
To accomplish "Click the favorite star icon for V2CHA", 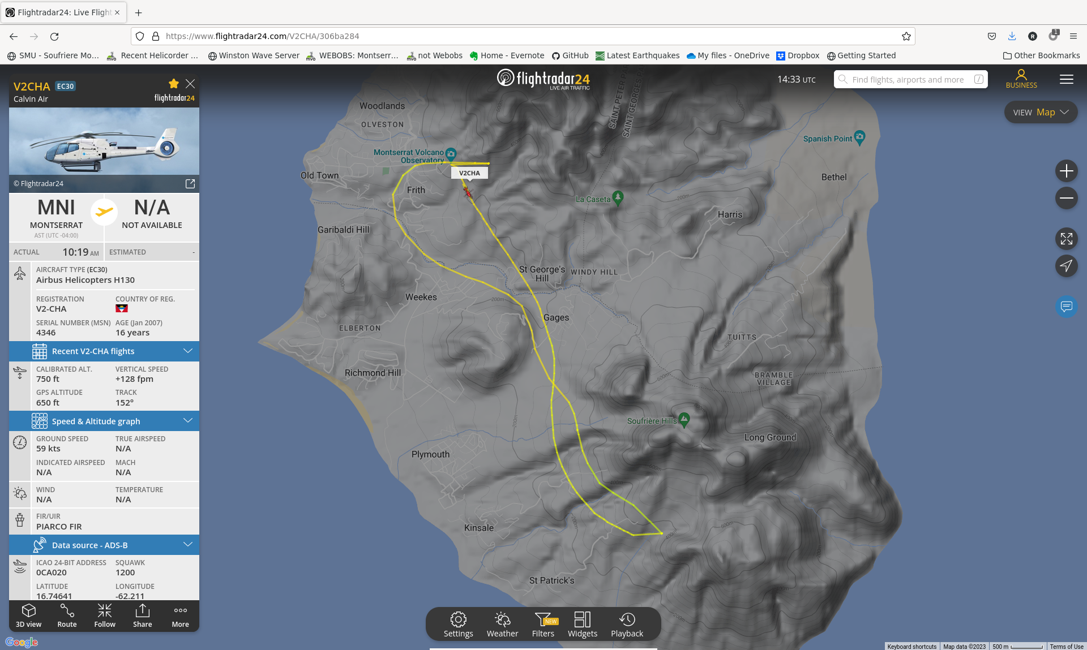I will coord(174,84).
